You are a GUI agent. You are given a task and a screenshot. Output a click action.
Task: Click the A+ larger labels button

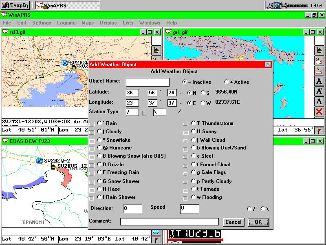[x=319, y=91]
